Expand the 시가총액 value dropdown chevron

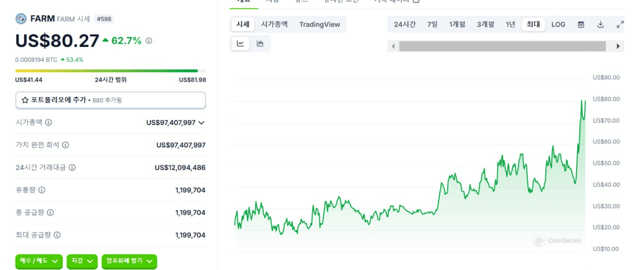[x=201, y=123]
